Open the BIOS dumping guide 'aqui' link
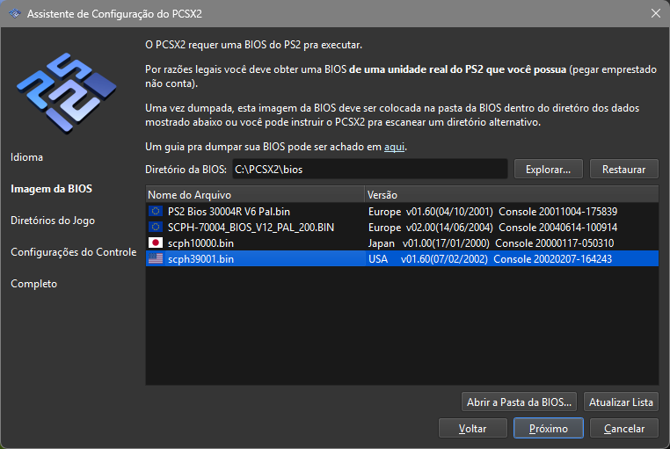This screenshot has height=449, width=670. [x=395, y=146]
